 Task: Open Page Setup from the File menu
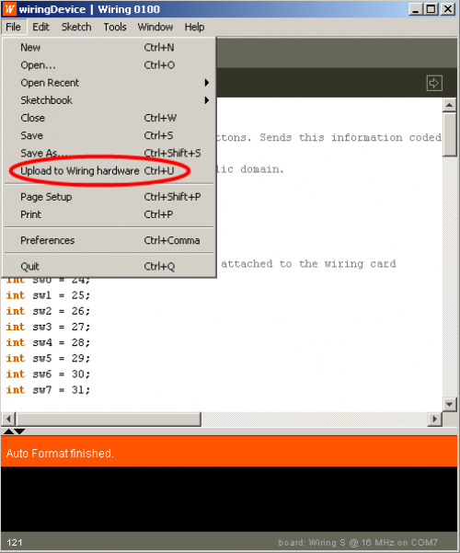[x=109, y=197]
